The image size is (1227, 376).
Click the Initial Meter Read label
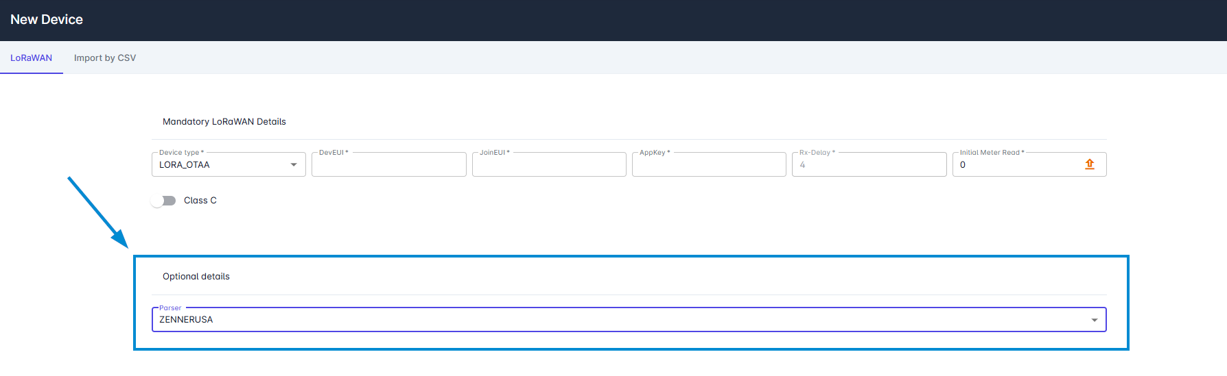[990, 153]
